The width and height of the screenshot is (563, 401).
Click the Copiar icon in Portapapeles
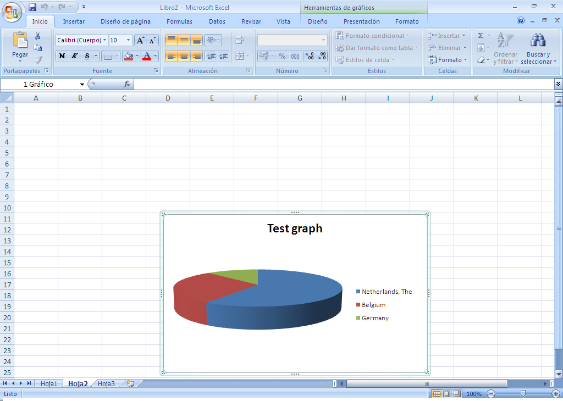coord(37,47)
